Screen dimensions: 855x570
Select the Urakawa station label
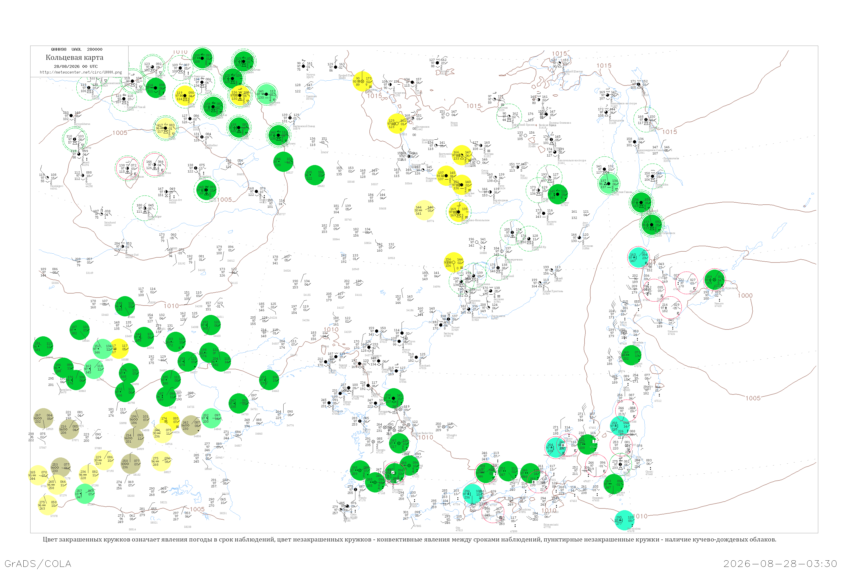pos(673,332)
